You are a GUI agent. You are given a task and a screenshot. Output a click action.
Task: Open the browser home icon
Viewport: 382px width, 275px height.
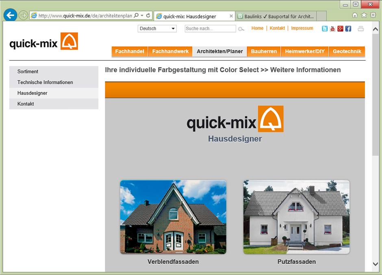pyautogui.click(x=355, y=15)
